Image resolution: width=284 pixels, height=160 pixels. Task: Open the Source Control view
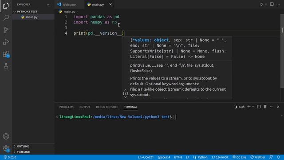6,30
